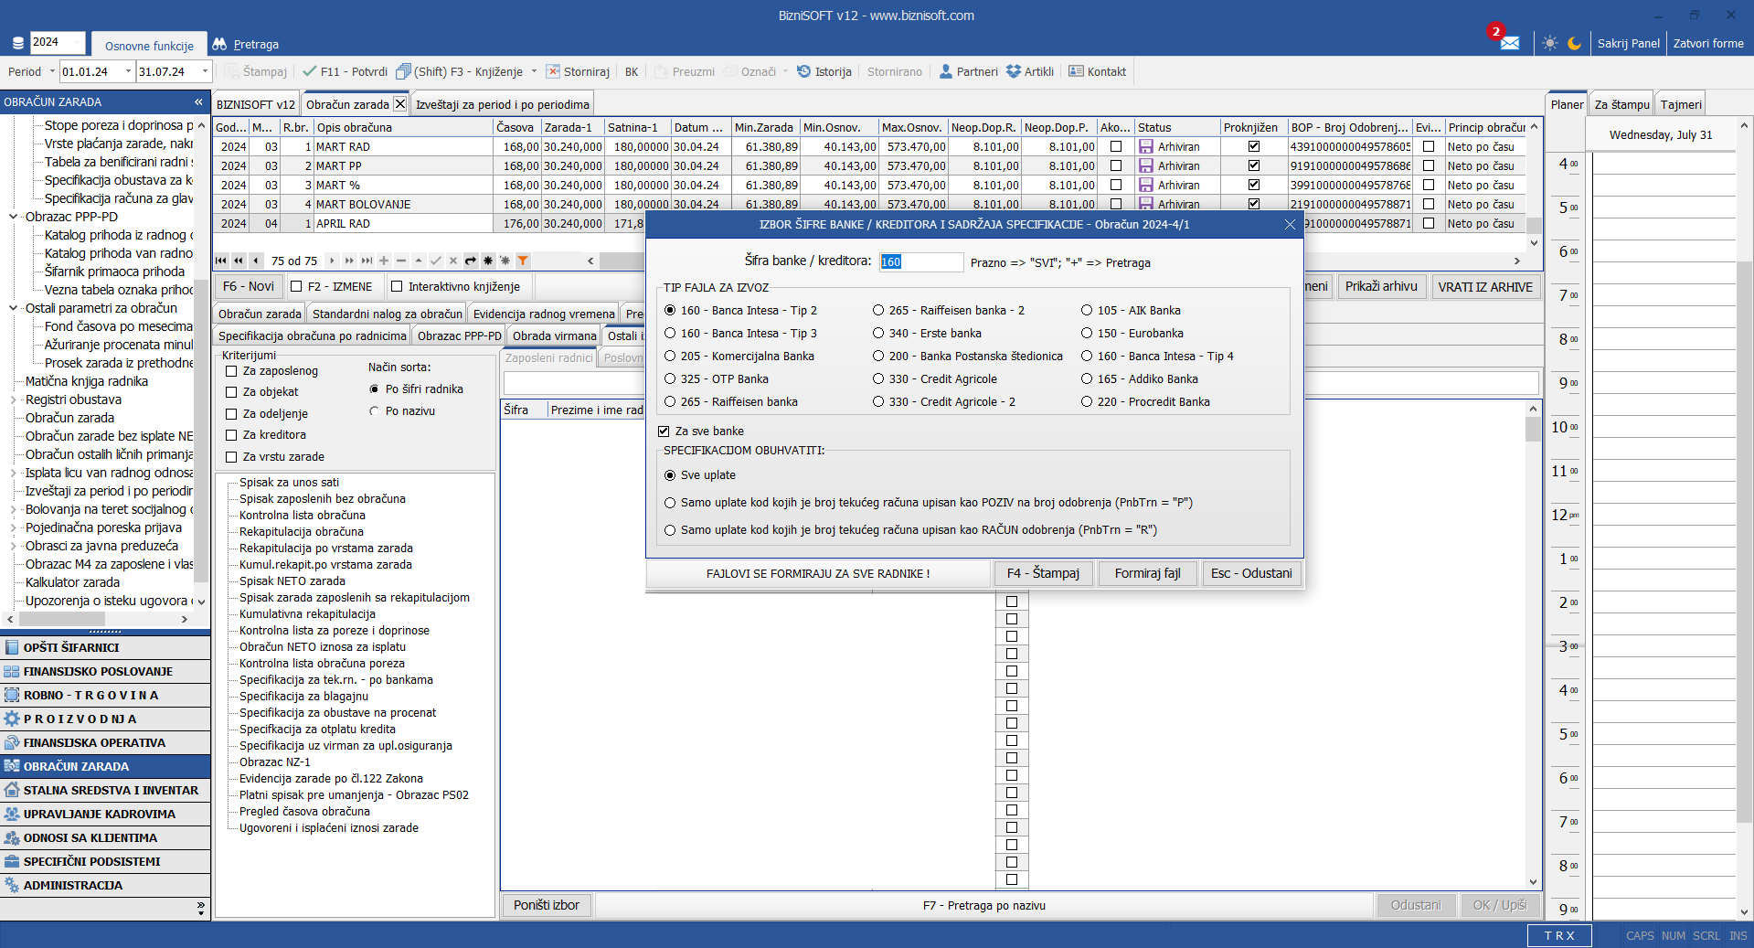Open the 'Obrada virmana' tab
The height and width of the screenshot is (948, 1754).
[x=554, y=336]
